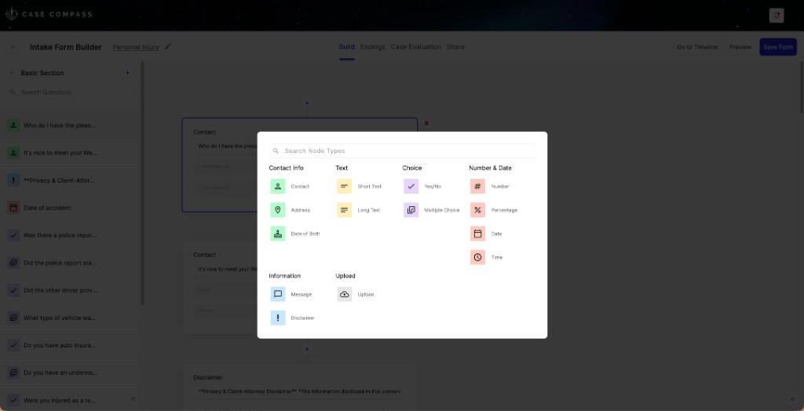Click the pencil icon beside Personal Injury

click(168, 46)
